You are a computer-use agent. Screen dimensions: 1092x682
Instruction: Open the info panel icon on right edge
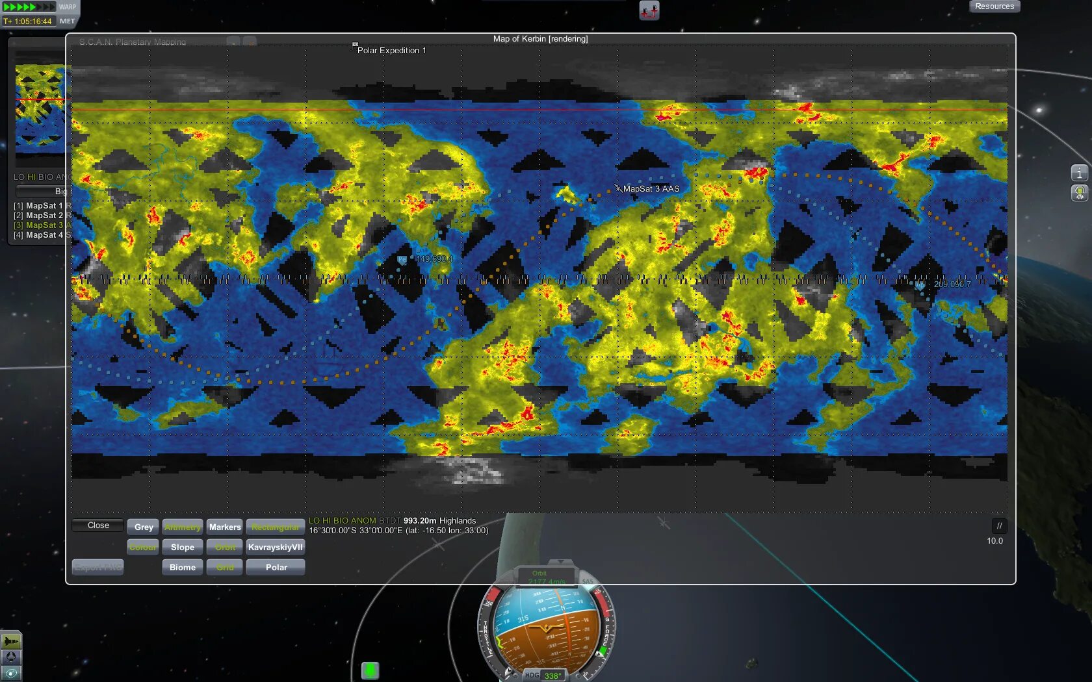1079,173
